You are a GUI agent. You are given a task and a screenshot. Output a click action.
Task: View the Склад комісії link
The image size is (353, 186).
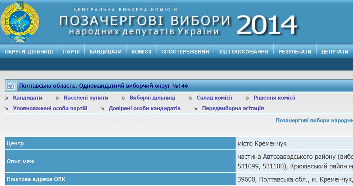(214, 98)
